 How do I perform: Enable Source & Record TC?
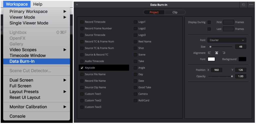click(x=82, y=55)
